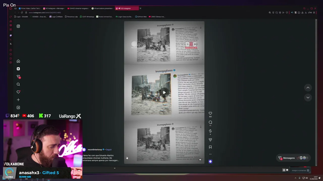Play the reel video center button
Screen dimensions: 323x181
click(x=164, y=92)
